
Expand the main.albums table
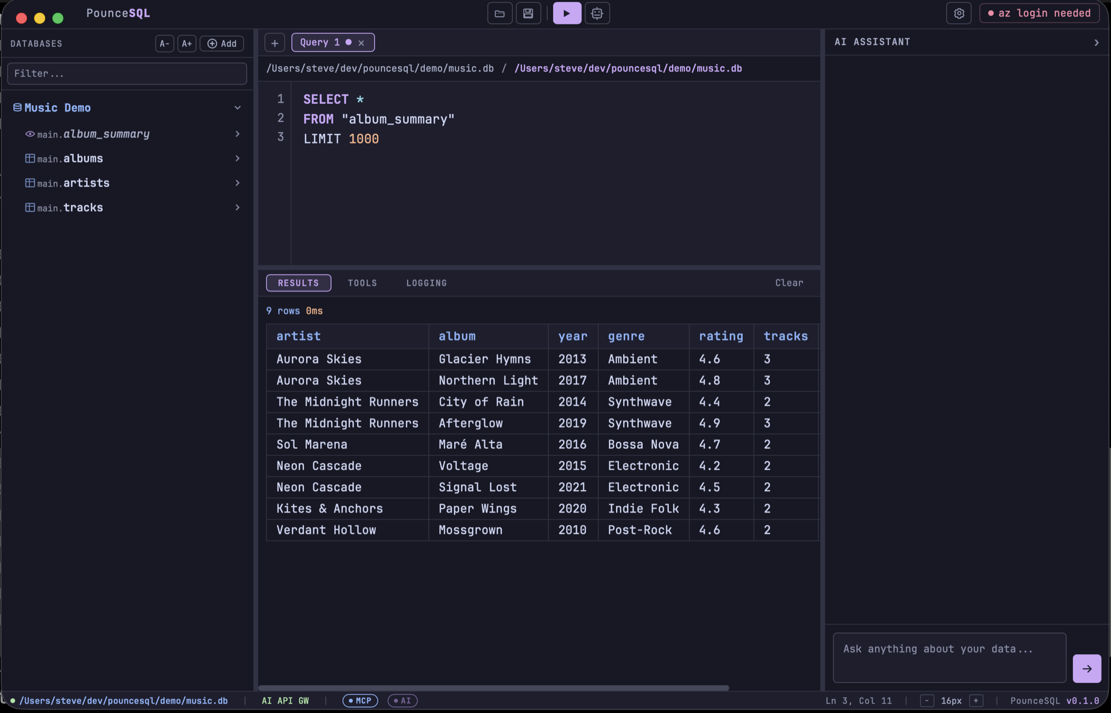238,158
